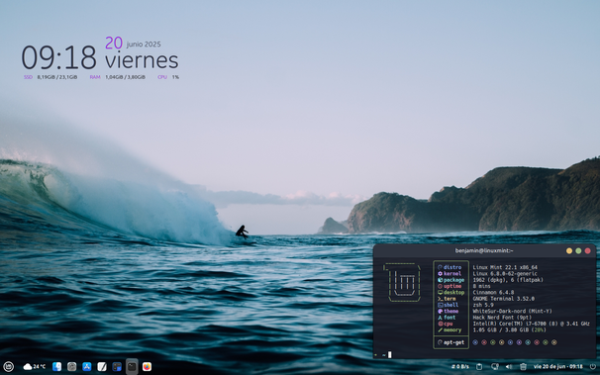Screen dimensions: 600x375
Task: Click '1962 (dpkg), 6 (flatpak)' text
Action: [508, 280]
